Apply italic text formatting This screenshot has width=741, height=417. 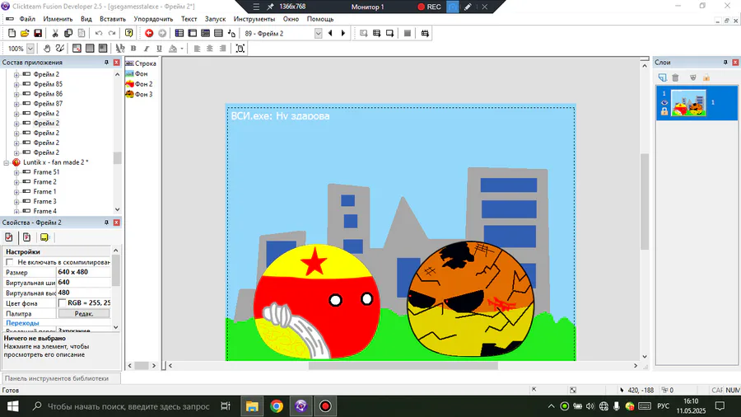(x=146, y=49)
